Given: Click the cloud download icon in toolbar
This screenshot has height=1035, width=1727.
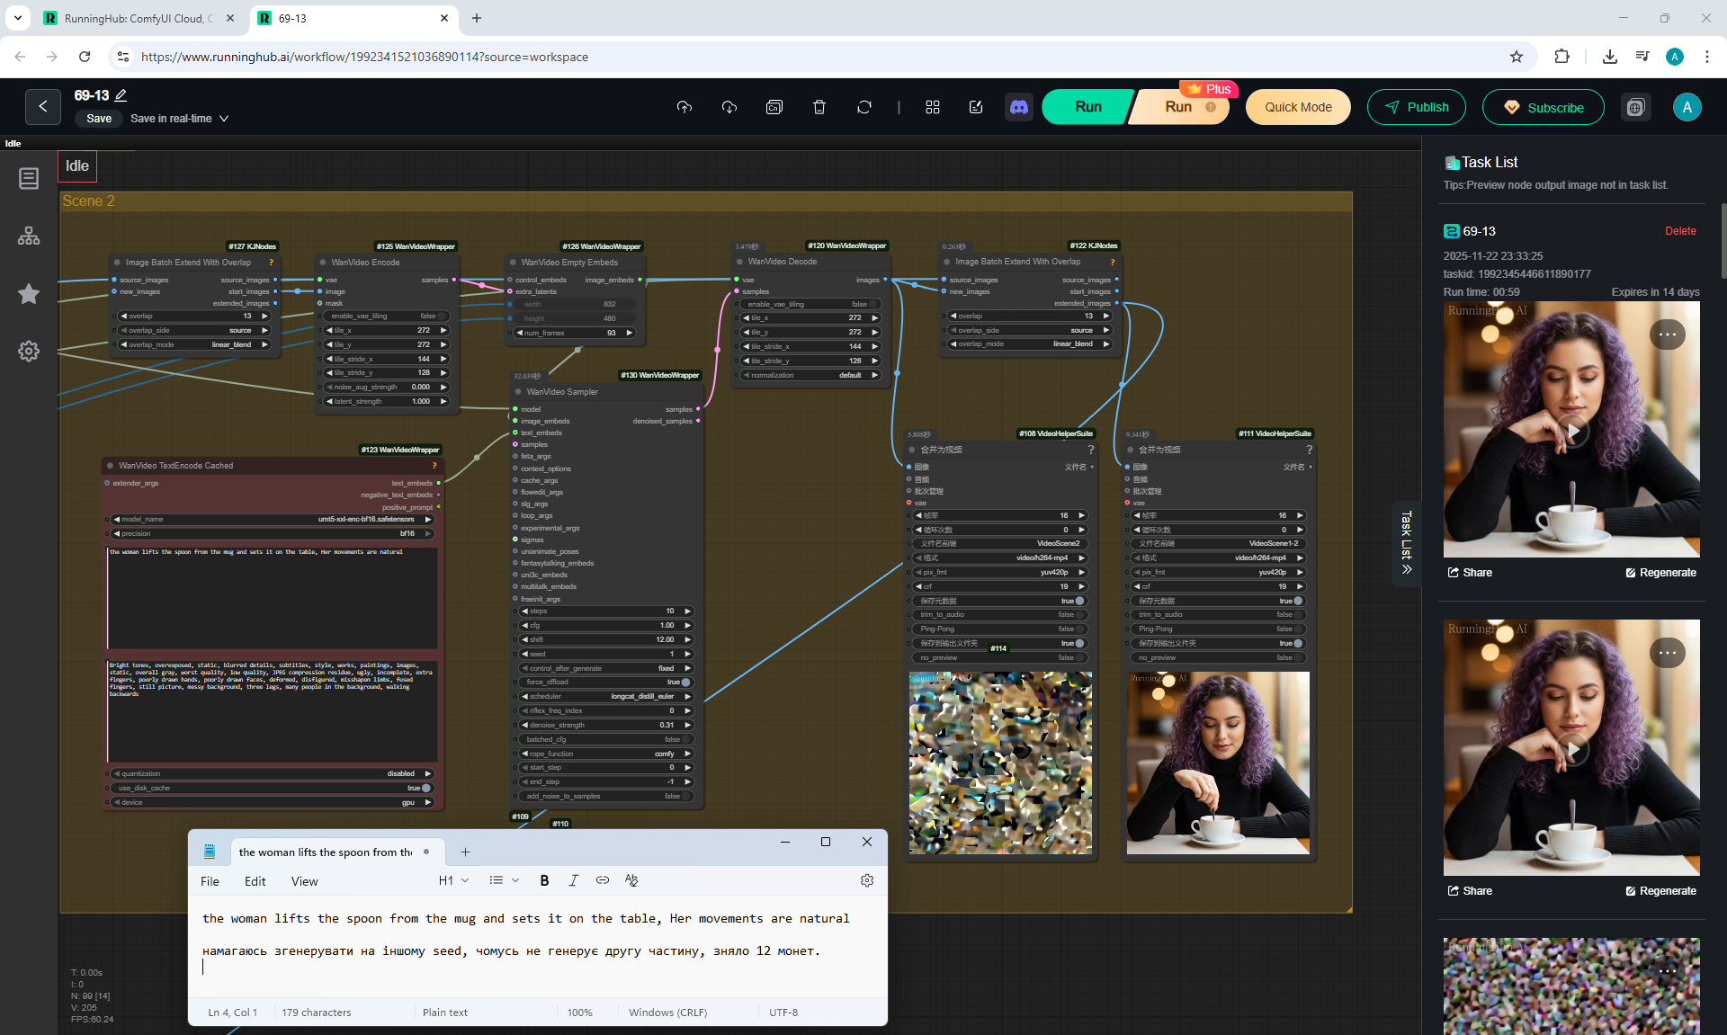Looking at the screenshot, I should tap(729, 107).
